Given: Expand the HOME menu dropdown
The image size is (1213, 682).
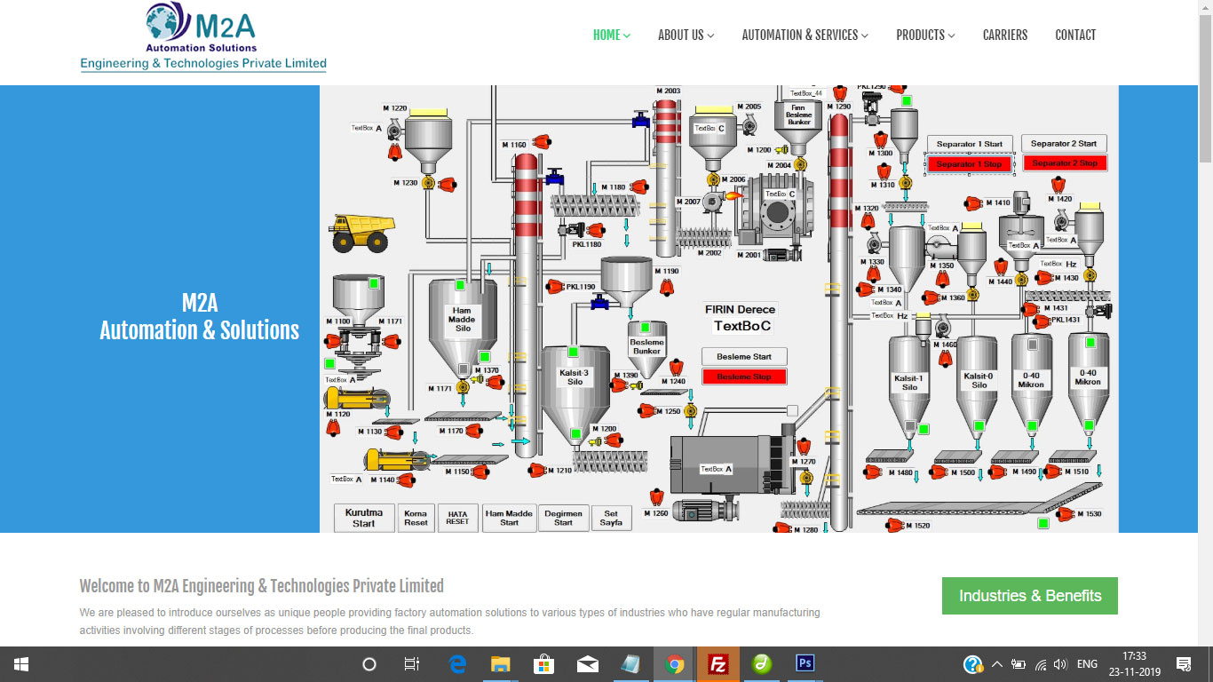Looking at the screenshot, I should pyautogui.click(x=611, y=36).
